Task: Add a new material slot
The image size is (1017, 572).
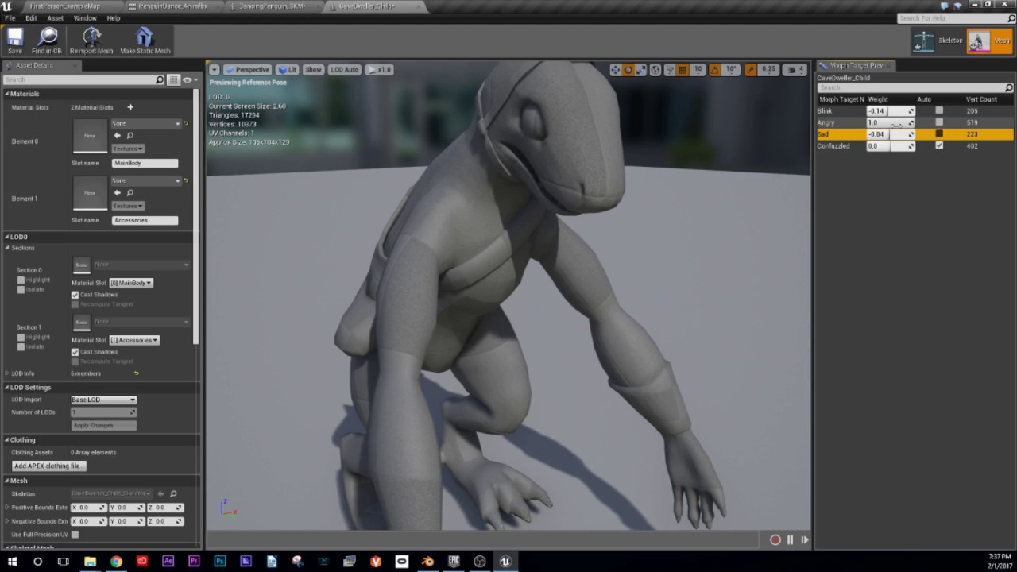Action: tap(130, 107)
